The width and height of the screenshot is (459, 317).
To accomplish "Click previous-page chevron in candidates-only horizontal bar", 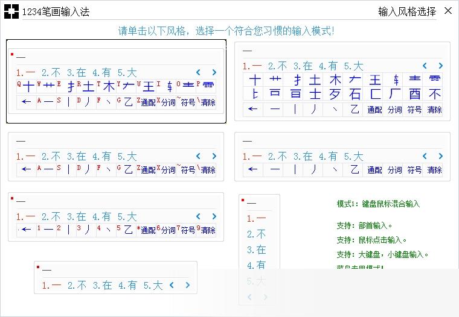I will pos(172,285).
